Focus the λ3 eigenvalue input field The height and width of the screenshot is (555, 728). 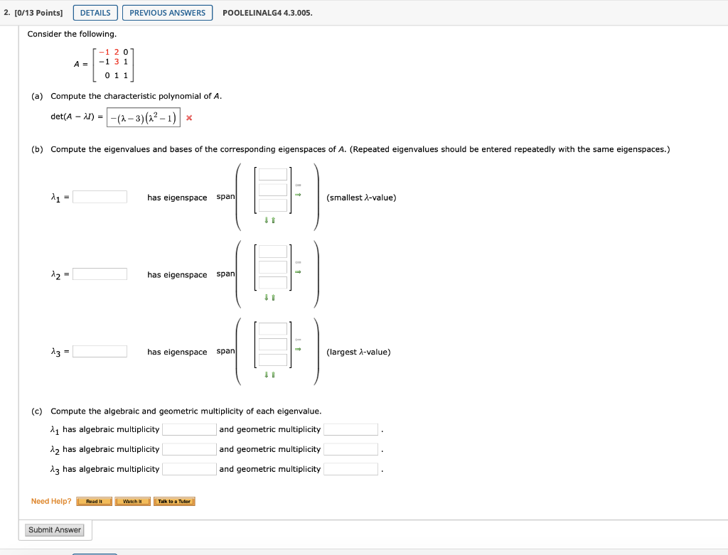click(100, 351)
